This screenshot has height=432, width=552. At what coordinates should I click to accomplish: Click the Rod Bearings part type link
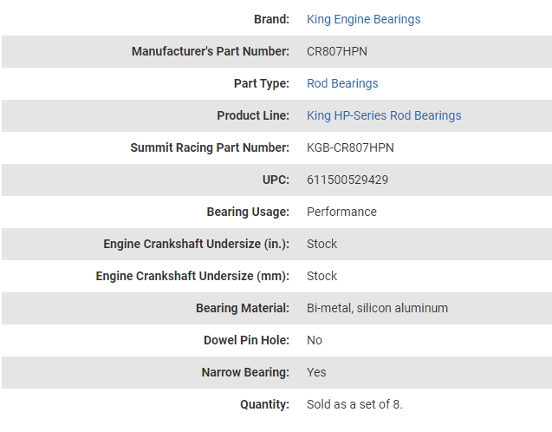click(x=342, y=83)
